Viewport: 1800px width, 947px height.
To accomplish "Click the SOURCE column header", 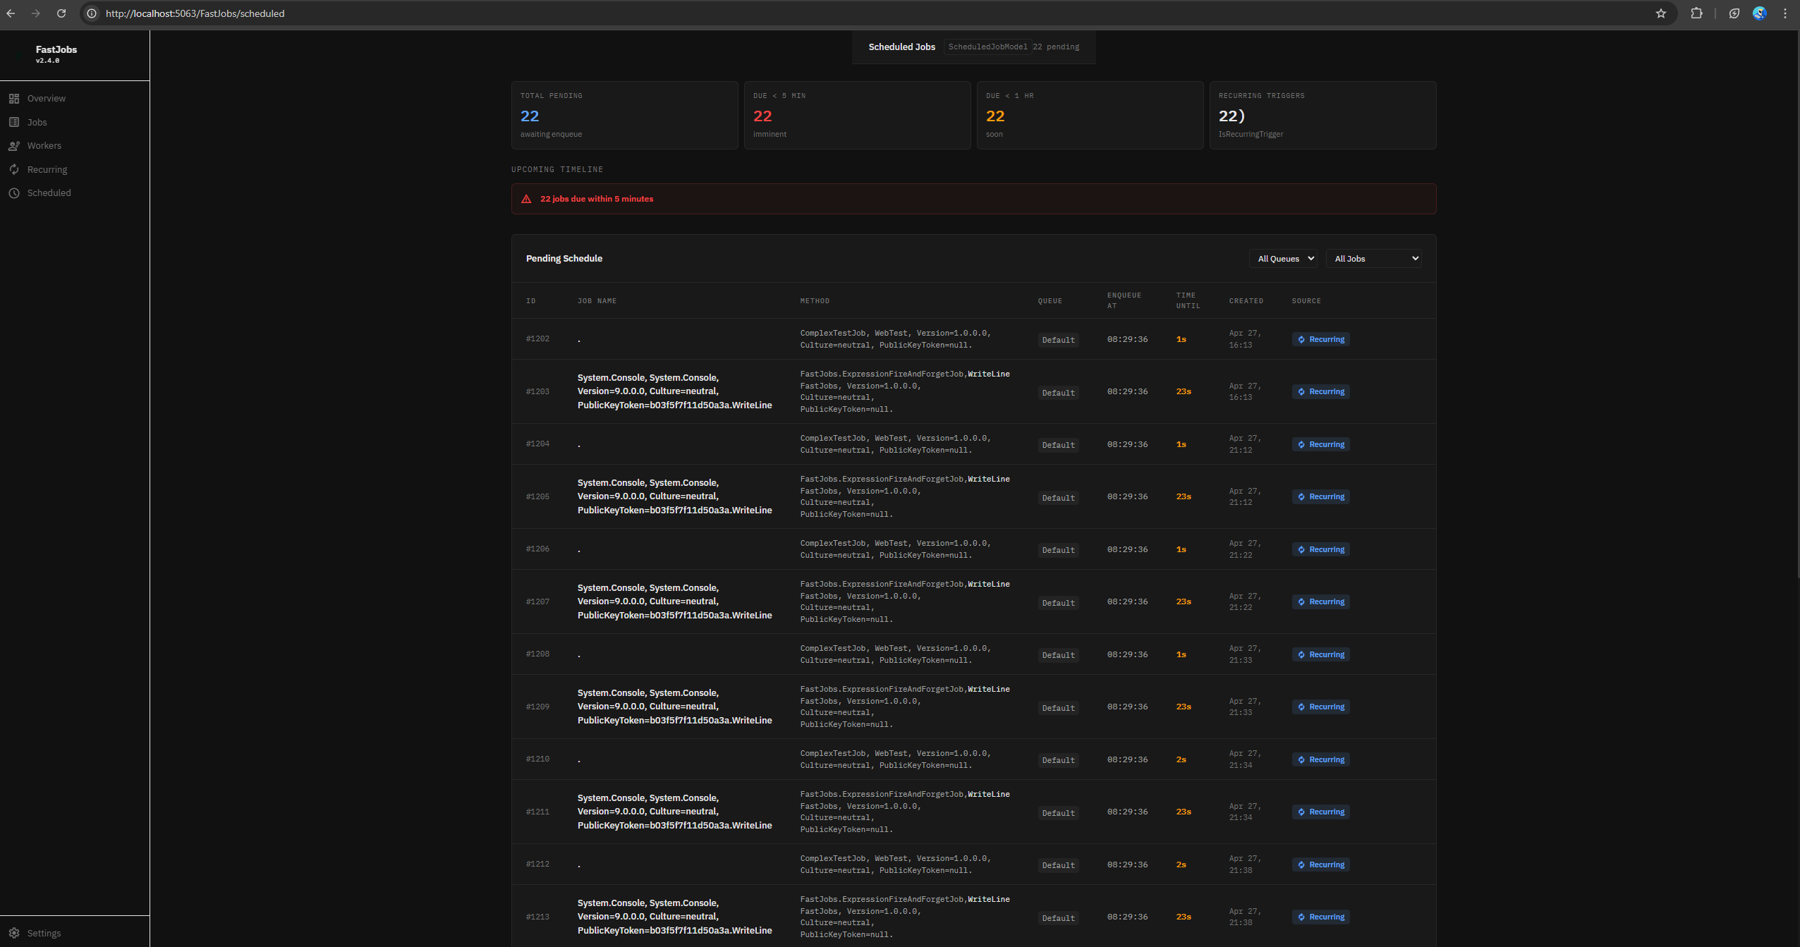I will [x=1306, y=301].
